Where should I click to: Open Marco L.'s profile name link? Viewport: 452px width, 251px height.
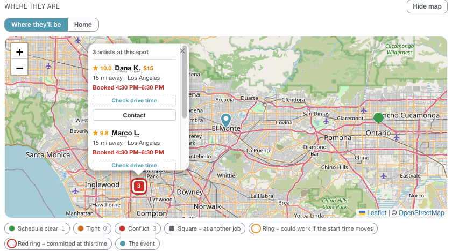tap(125, 133)
